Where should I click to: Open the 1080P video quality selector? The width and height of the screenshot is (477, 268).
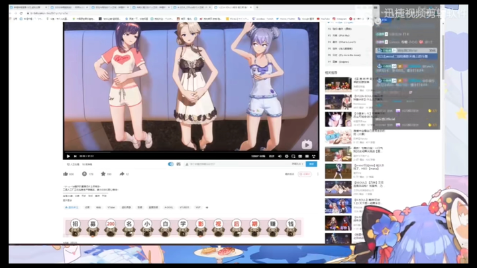254,156
